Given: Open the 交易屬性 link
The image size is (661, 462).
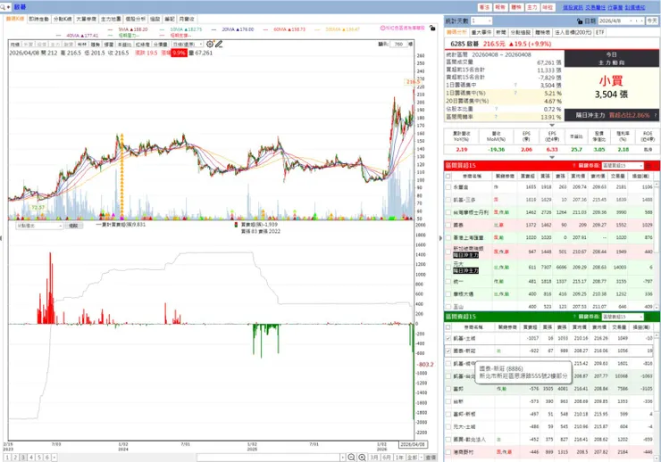Looking at the screenshot, I should [595, 7].
